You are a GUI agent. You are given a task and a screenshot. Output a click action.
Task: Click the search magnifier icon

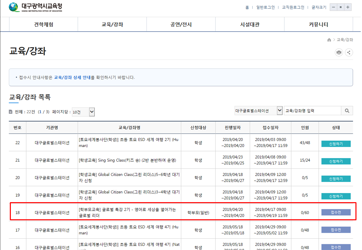(x=347, y=111)
